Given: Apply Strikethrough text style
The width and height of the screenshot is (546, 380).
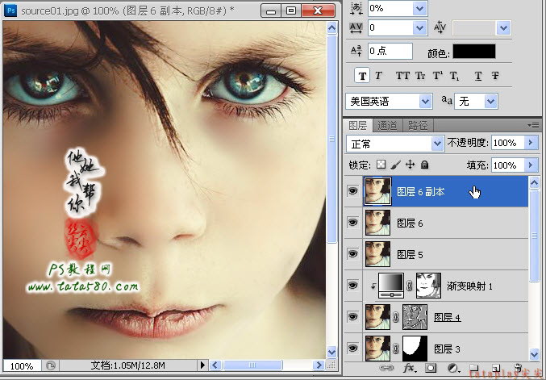Looking at the screenshot, I should [495, 76].
